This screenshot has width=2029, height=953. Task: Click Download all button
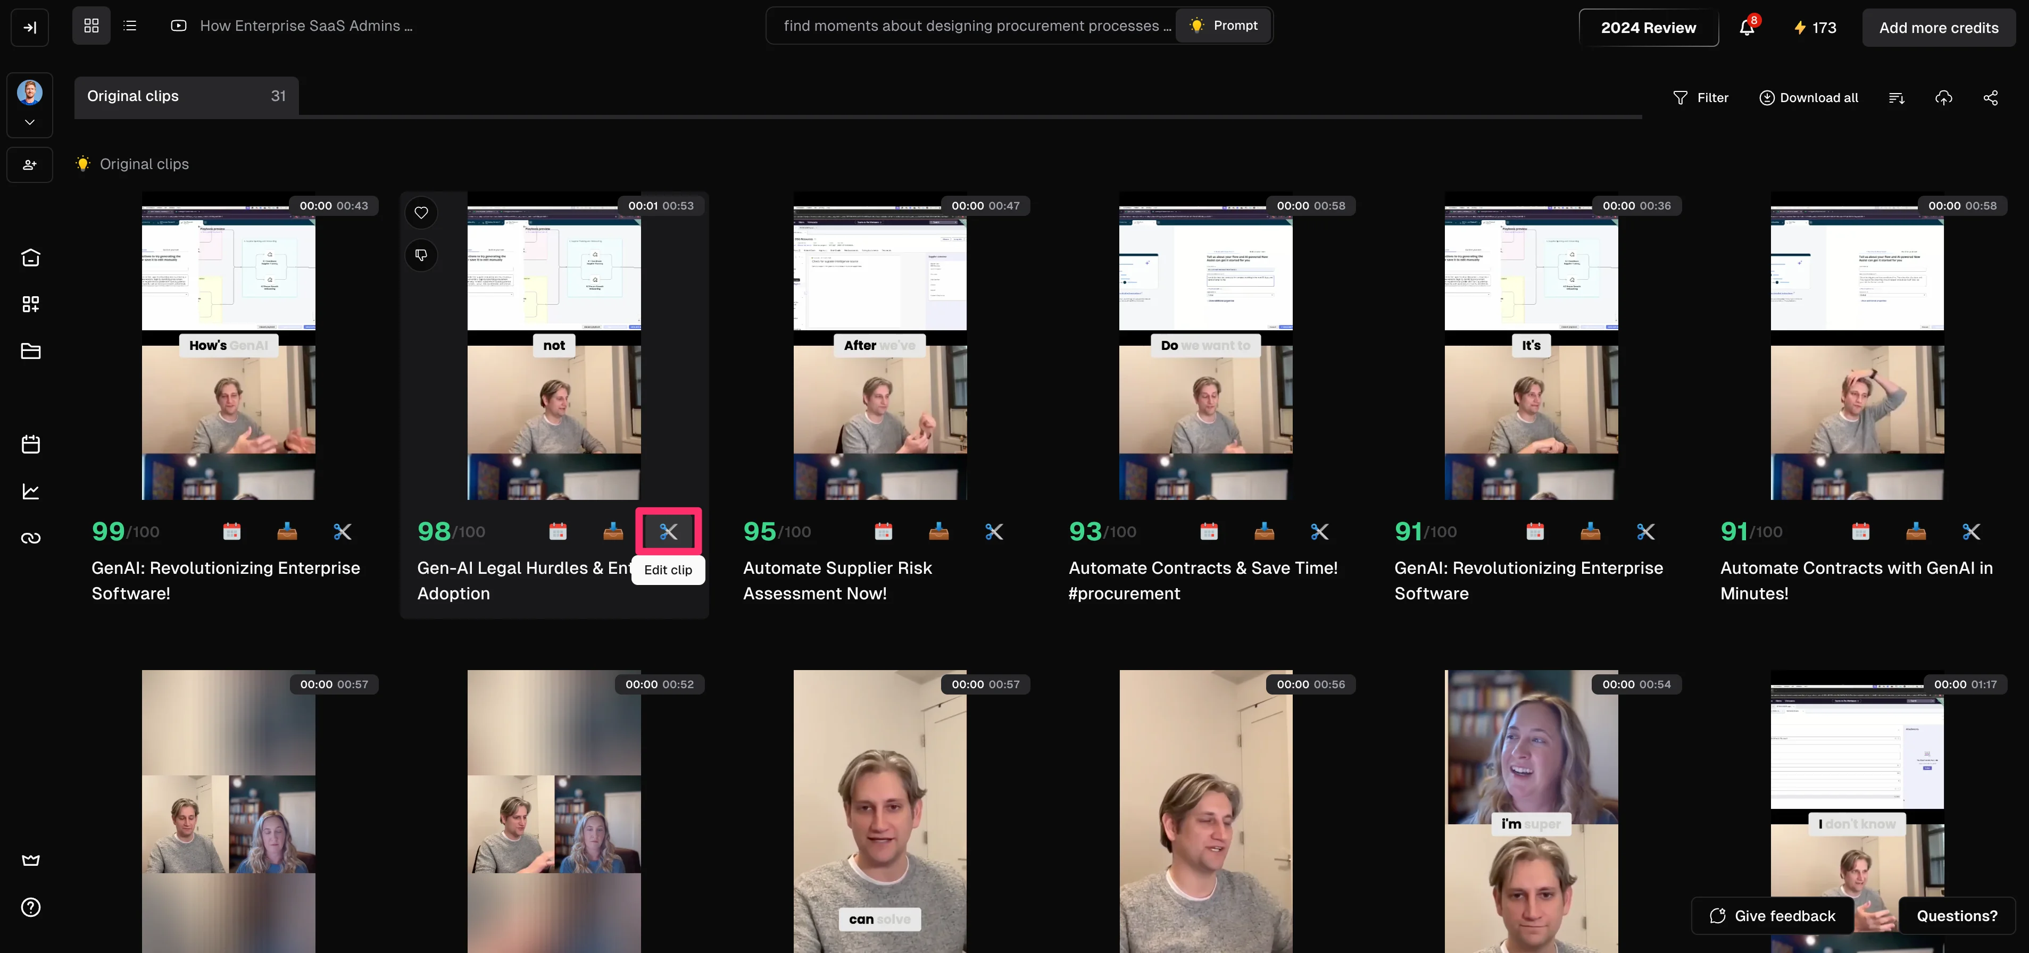[1808, 98]
